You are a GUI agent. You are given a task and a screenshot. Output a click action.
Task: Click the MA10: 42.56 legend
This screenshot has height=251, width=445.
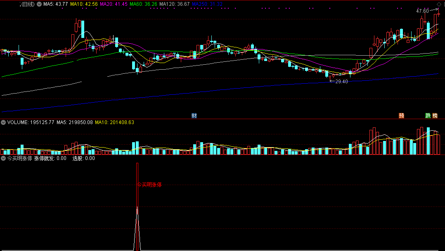pos(84,4)
